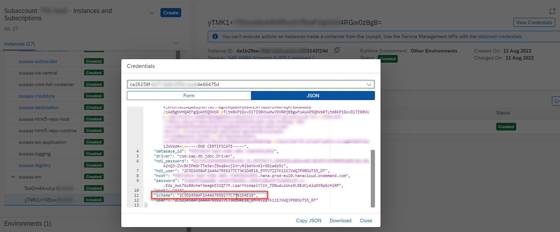This screenshot has width=560, height=232.
Task: Follow the obtained credentials link
Action: [x=499, y=36]
